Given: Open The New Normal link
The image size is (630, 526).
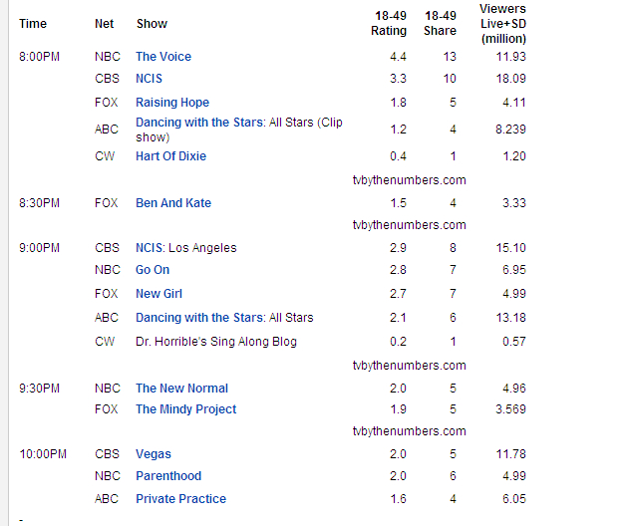Looking at the screenshot, I should 181,389.
